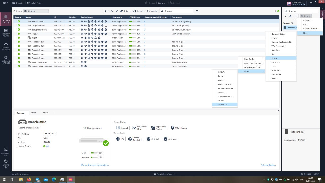
Task: Click home icon in objects panel
Action: (290, 16)
